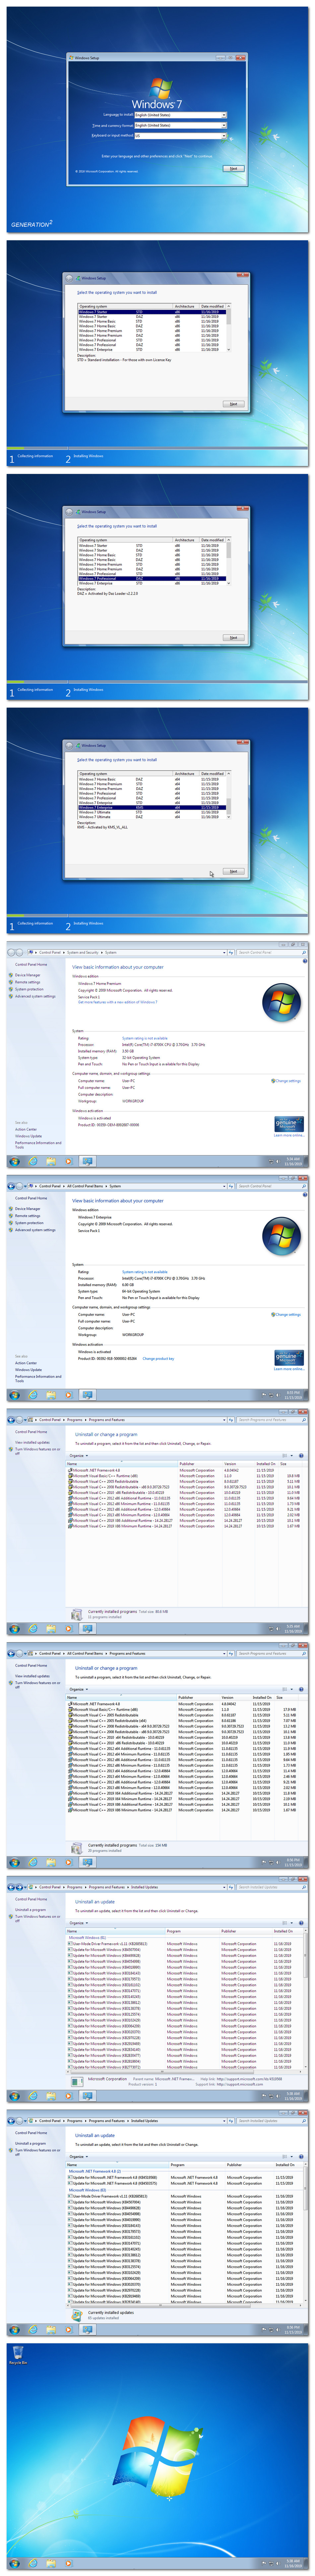Image resolution: width=315 pixels, height=2576 pixels.
Task: Click "Change product key" in the Enterprise System window
Action: 158,1358
